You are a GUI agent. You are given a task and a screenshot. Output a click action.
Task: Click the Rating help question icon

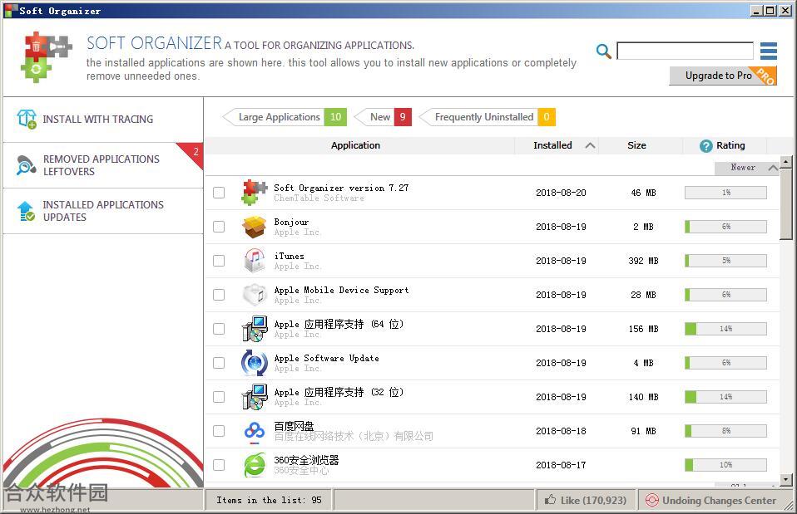pyautogui.click(x=706, y=146)
